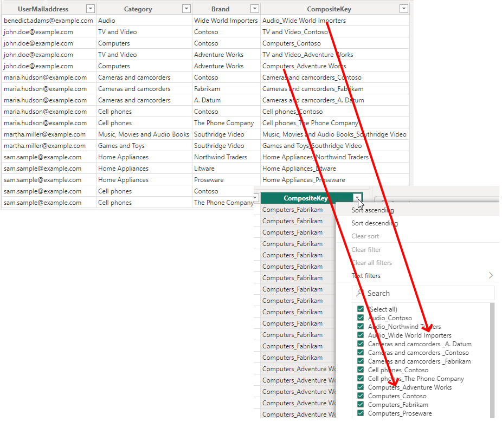This screenshot has width=502, height=421.
Task: Open the UserMailaddress column filter dropdown arrow
Action: click(91, 9)
